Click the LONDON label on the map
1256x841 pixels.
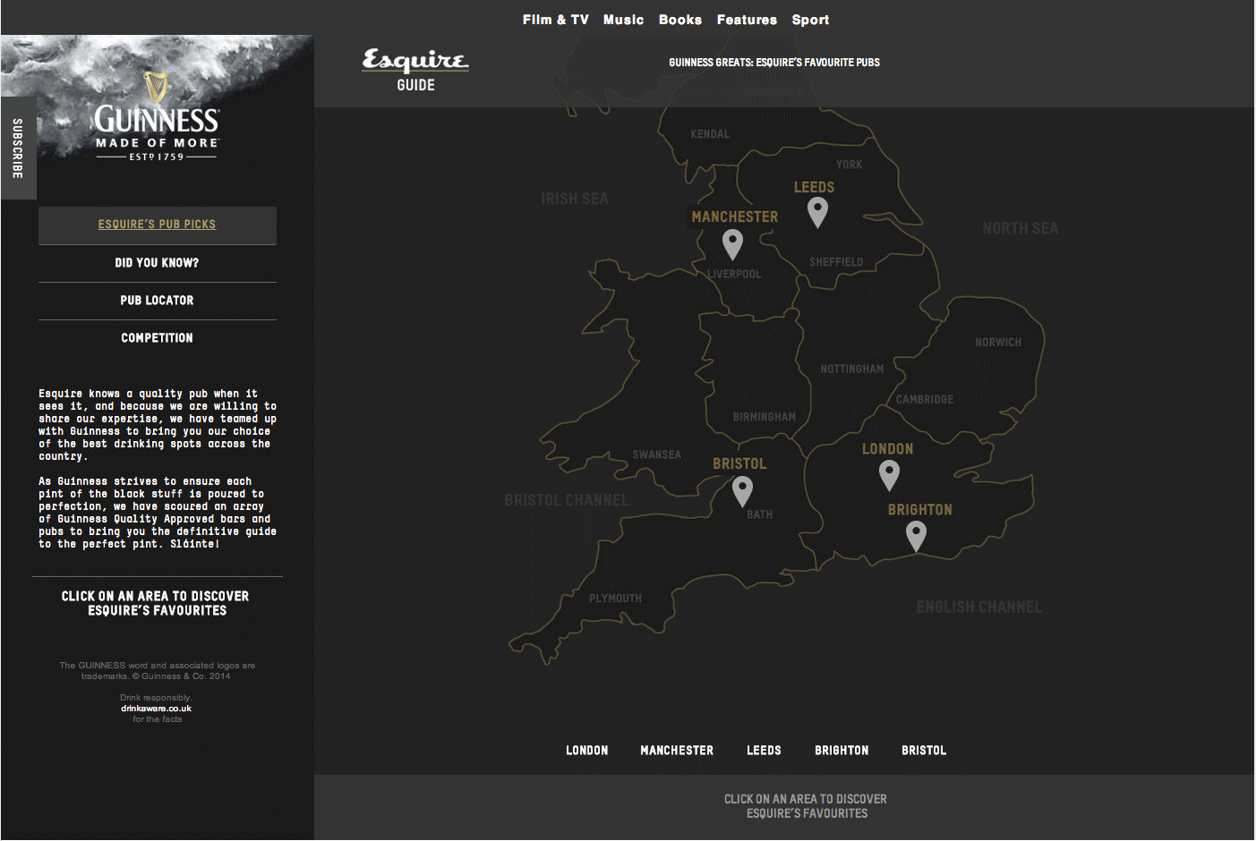(x=888, y=449)
